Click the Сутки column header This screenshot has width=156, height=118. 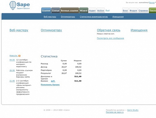64,61
